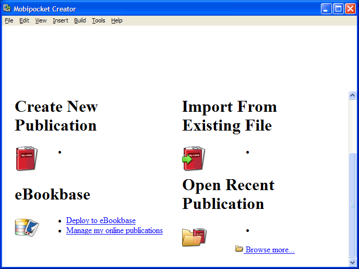Open the Build menu
Image resolution: width=359 pixels, height=269 pixels.
[x=80, y=20]
